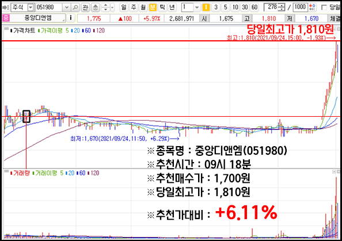This screenshot has height=241, width=342.
Task: Toggle the 분 minute chart period
Action: (153, 7)
